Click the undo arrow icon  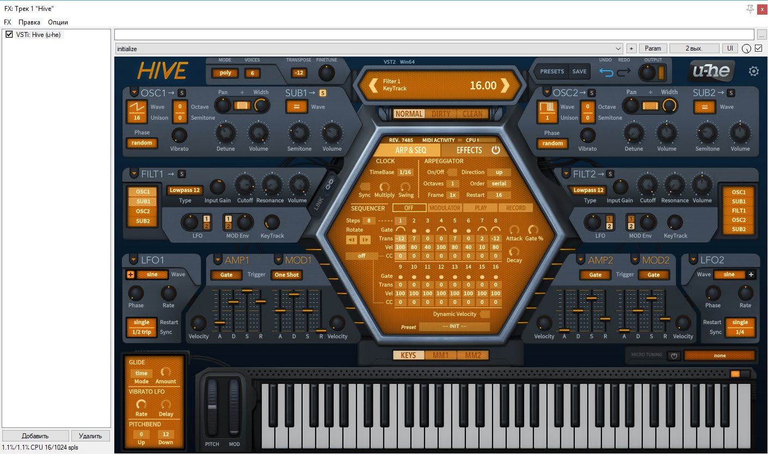pyautogui.click(x=606, y=72)
